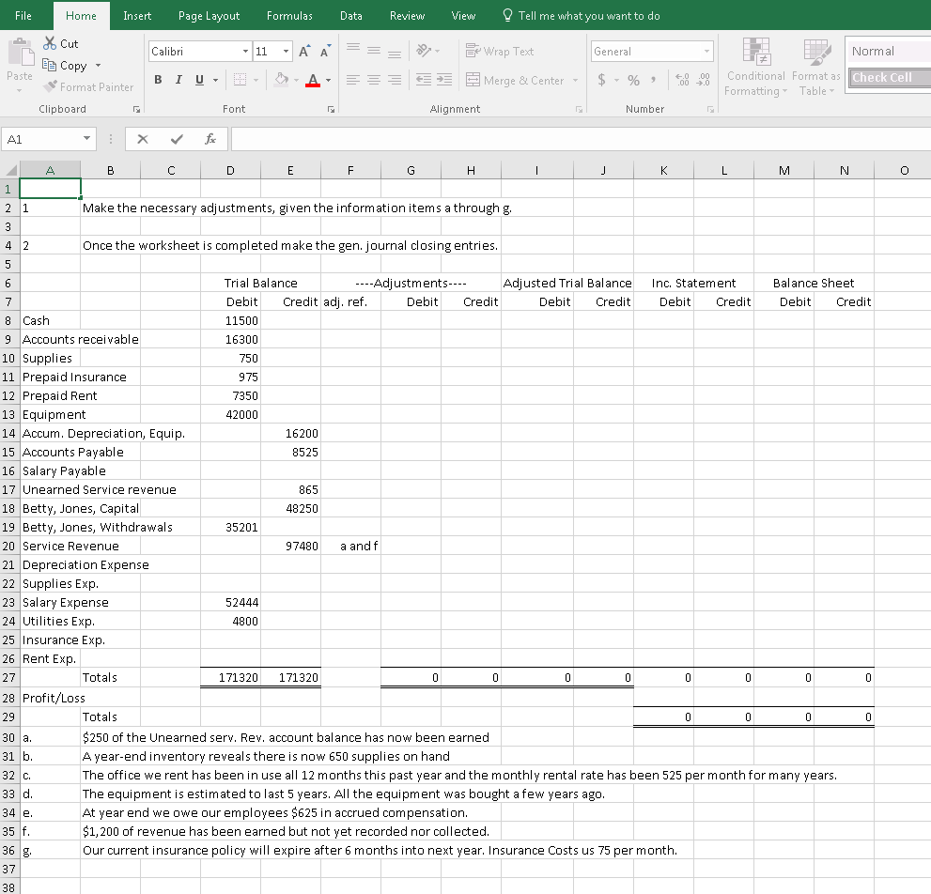Viewport: 931px width, 894px height.
Task: Open the General number format dropdown
Action: (708, 51)
